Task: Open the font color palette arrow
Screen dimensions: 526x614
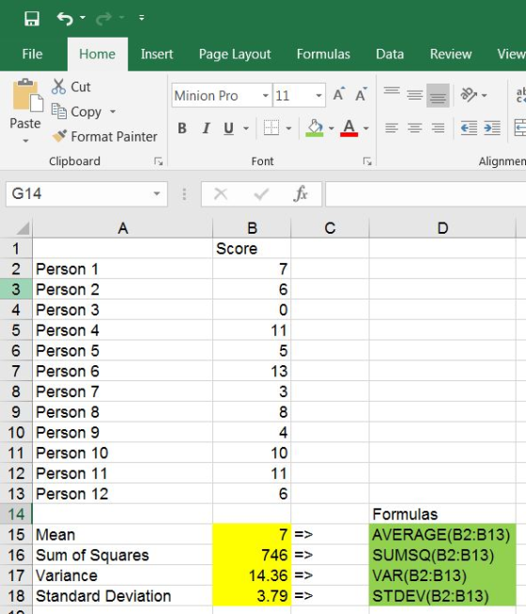Action: coord(365,128)
